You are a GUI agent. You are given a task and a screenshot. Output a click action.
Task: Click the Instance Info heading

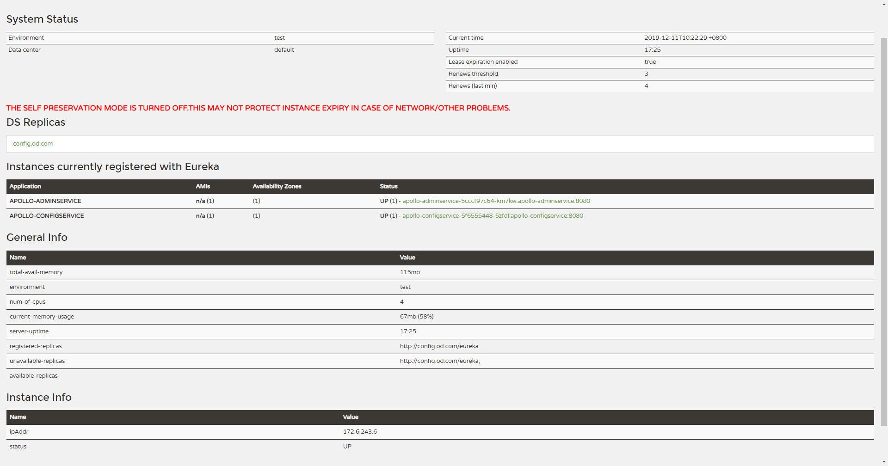[39, 397]
